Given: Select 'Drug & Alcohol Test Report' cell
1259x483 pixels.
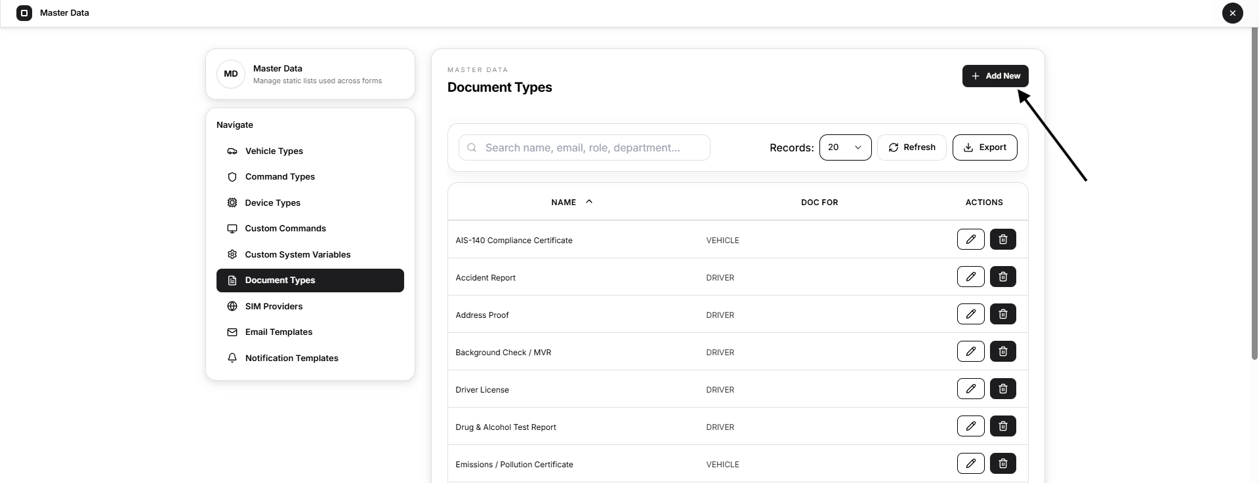Looking at the screenshot, I should 506,427.
